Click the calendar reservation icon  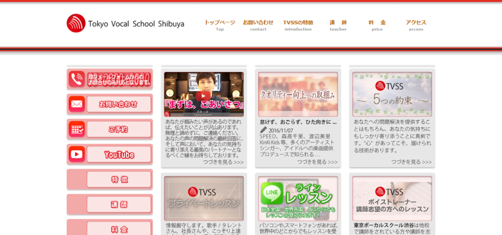click(77, 129)
